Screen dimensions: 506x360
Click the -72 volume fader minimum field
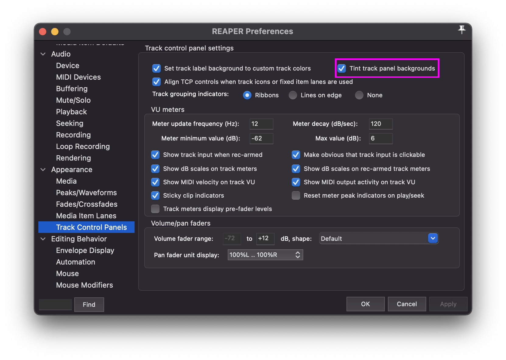coord(232,238)
